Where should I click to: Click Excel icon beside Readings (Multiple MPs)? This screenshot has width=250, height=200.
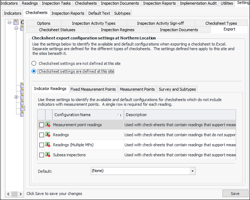[x=48, y=145]
